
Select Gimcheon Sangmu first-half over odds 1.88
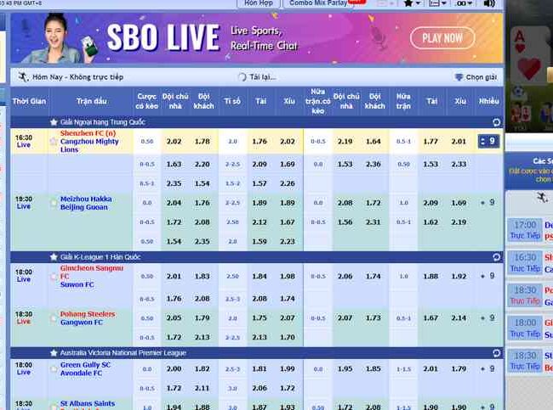tap(430, 276)
